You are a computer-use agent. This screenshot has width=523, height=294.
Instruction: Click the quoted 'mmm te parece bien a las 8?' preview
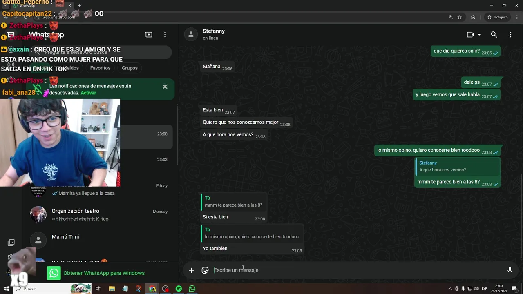point(234,202)
